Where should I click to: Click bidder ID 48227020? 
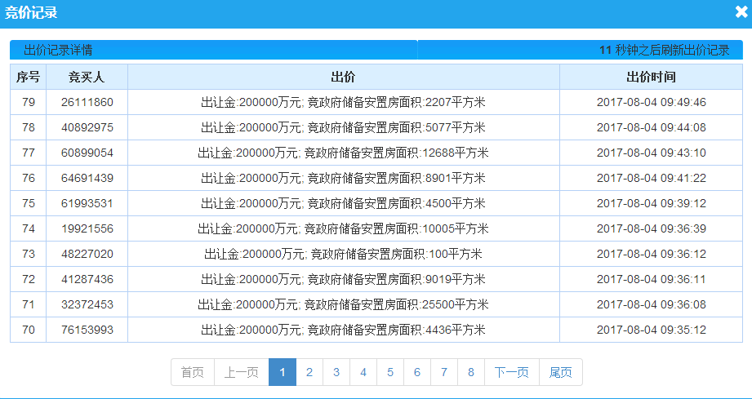87,254
